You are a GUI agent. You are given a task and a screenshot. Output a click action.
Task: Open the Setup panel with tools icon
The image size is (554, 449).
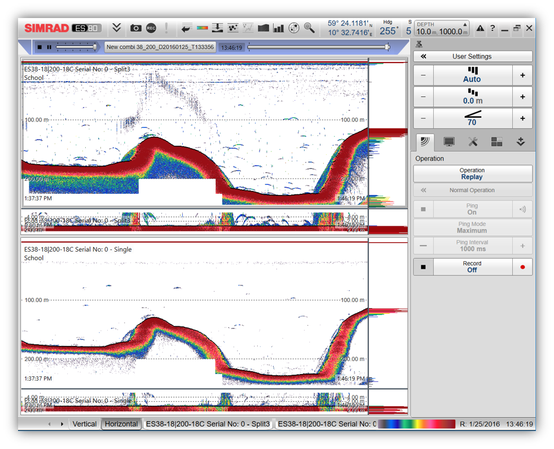(473, 142)
